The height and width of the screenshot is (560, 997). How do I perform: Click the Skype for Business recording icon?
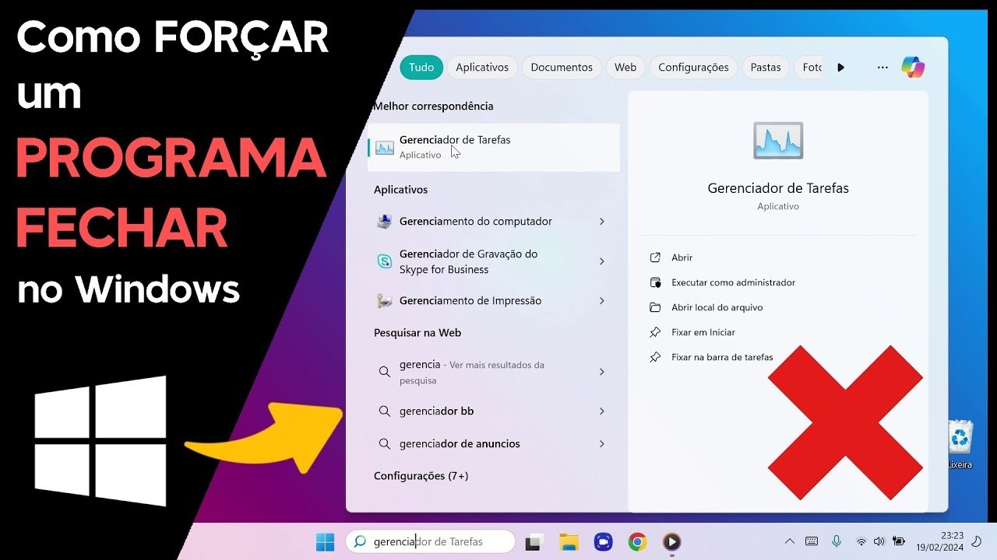[x=385, y=261]
